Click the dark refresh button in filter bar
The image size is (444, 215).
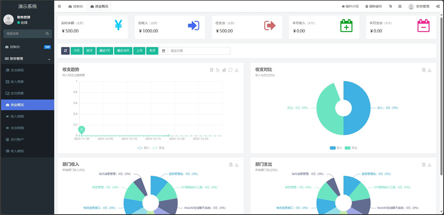pos(65,51)
